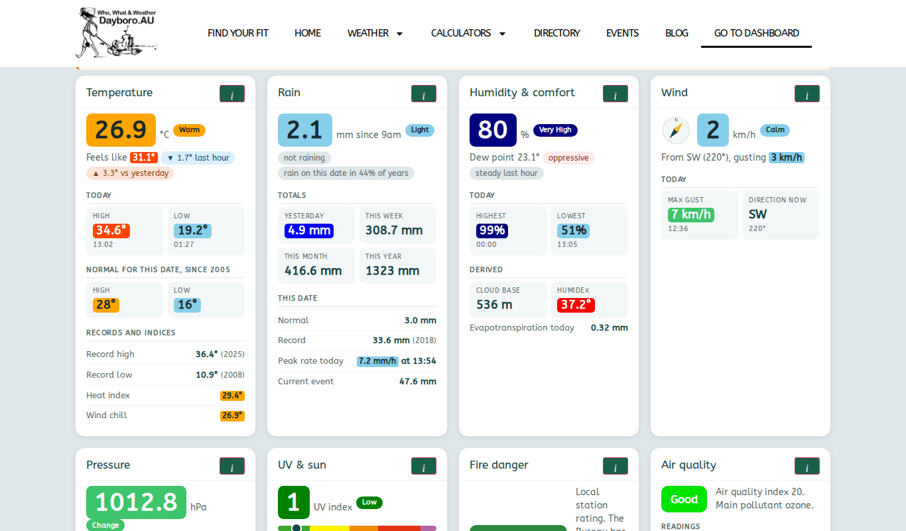Image resolution: width=906 pixels, height=531 pixels.
Task: Open the Fire danger info icon
Action: point(615,466)
